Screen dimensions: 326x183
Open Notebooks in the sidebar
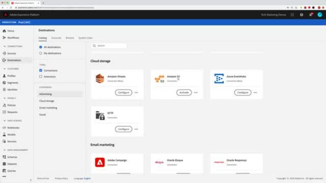(11, 128)
